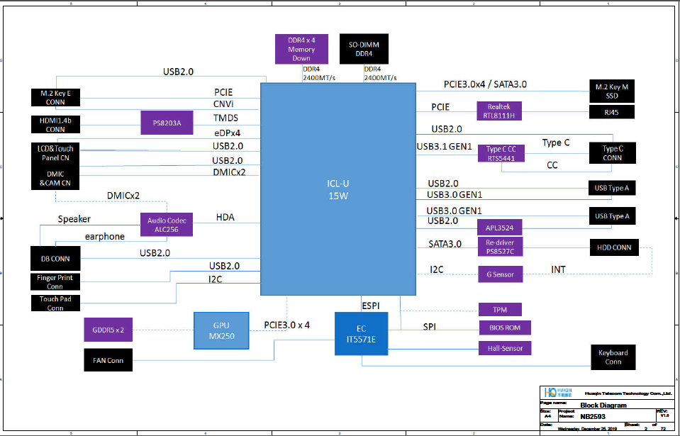Select the GDDR5 x 2 block
Image resolution: width=680 pixels, height=436 pixels.
point(108,330)
